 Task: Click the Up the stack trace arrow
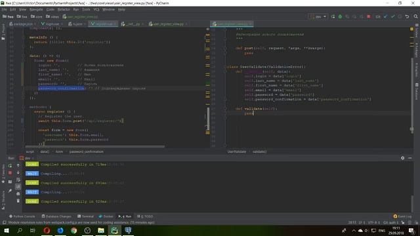point(18,166)
